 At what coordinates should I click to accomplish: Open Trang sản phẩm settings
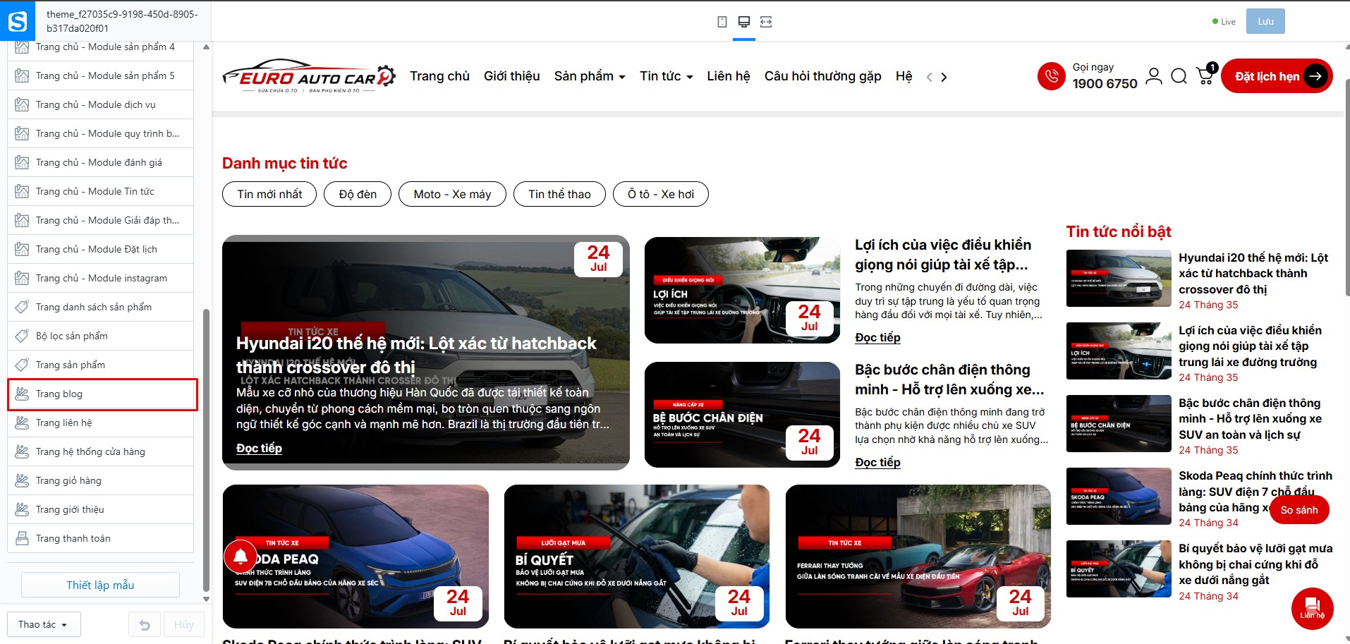coord(101,365)
